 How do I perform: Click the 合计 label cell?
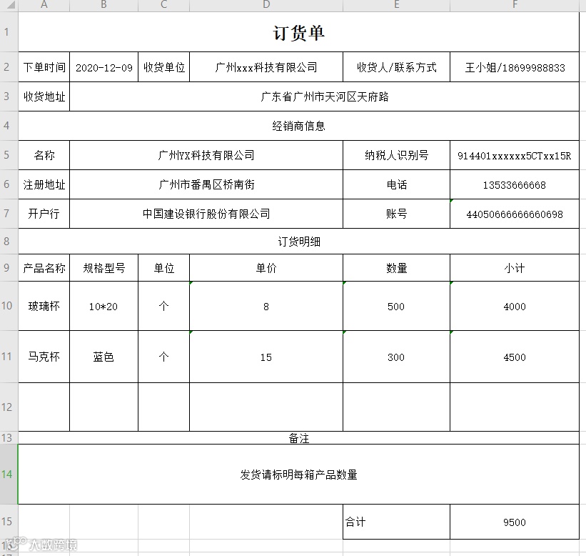click(397, 522)
